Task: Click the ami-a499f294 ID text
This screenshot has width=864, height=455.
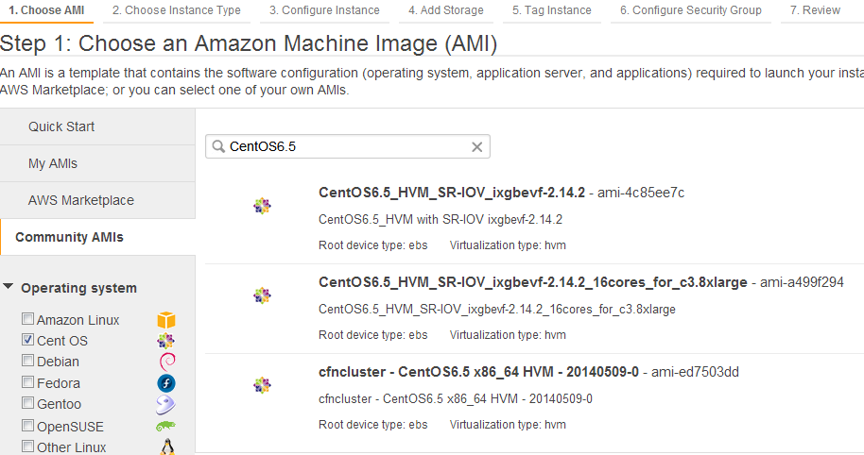Action: click(x=802, y=282)
